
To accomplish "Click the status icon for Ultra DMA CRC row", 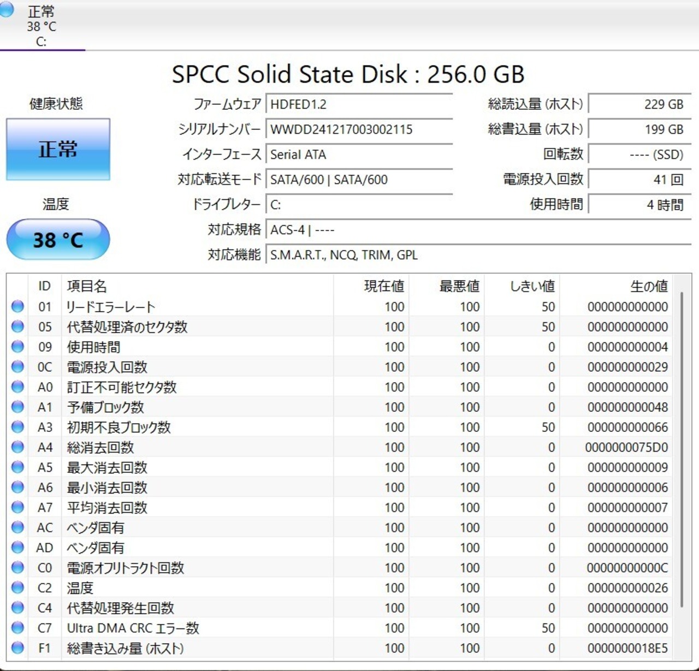I will [17, 628].
